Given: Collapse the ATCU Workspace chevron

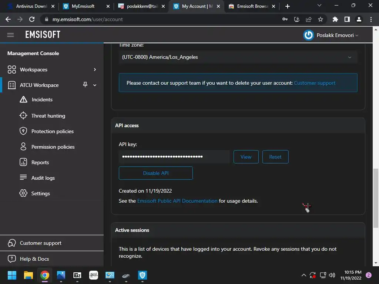Looking at the screenshot, I should (95, 85).
